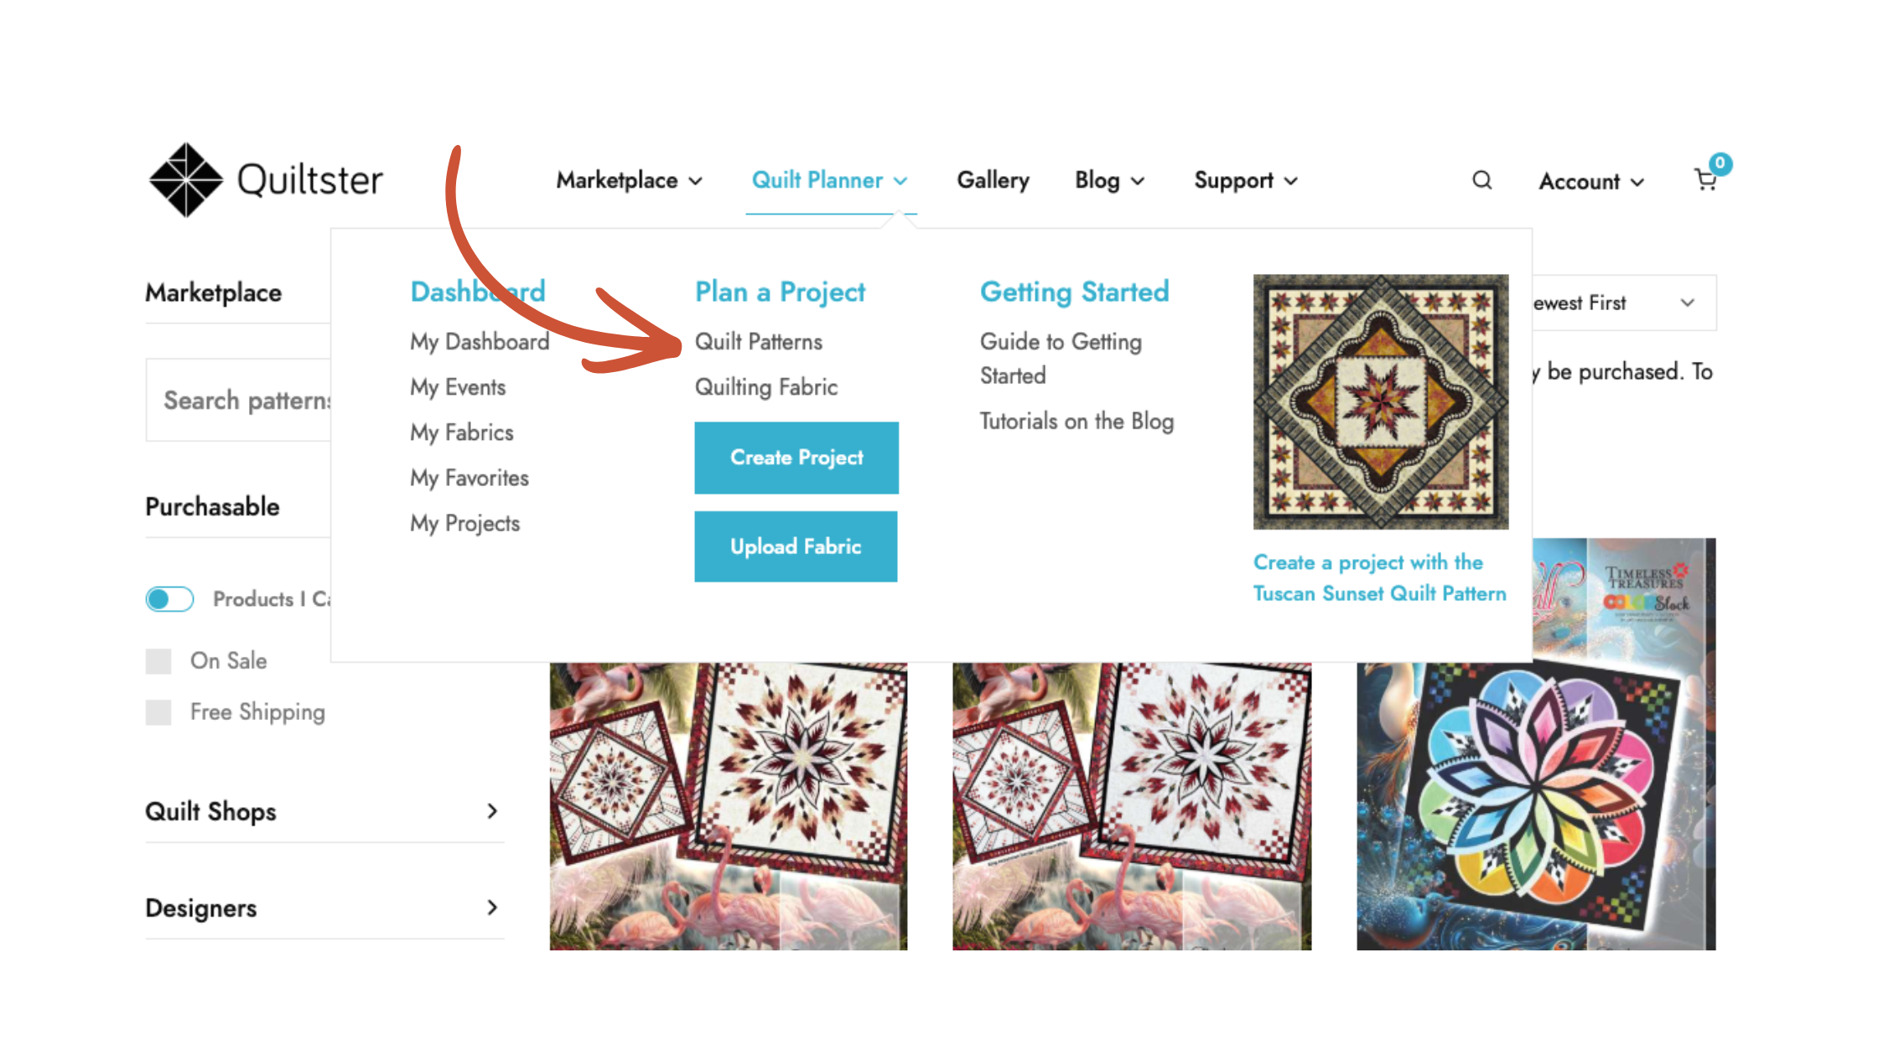Expand the Quilt Shops section
The image size is (1878, 1056).
(x=324, y=810)
